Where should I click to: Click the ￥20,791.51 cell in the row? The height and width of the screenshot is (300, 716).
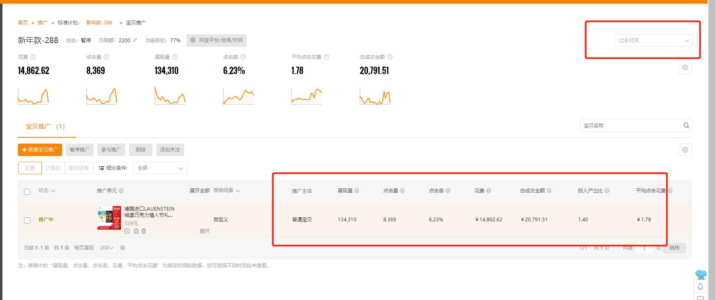(534, 220)
